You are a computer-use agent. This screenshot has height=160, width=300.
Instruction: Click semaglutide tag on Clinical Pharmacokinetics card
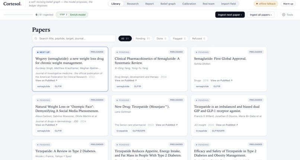[x=123, y=86]
